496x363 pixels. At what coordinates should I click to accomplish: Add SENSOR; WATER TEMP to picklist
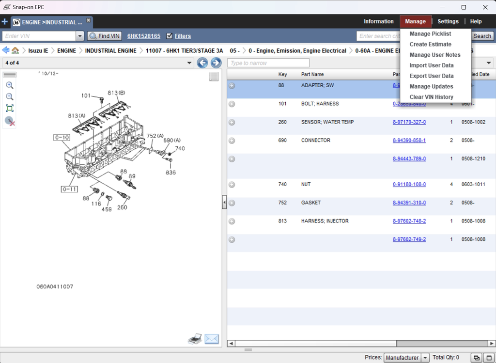coord(232,122)
